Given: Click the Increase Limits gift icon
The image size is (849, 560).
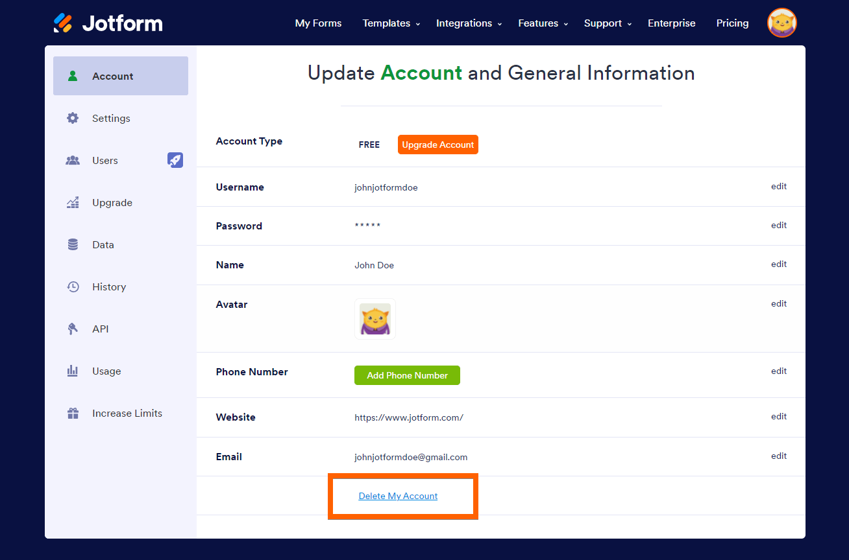Looking at the screenshot, I should pos(73,413).
